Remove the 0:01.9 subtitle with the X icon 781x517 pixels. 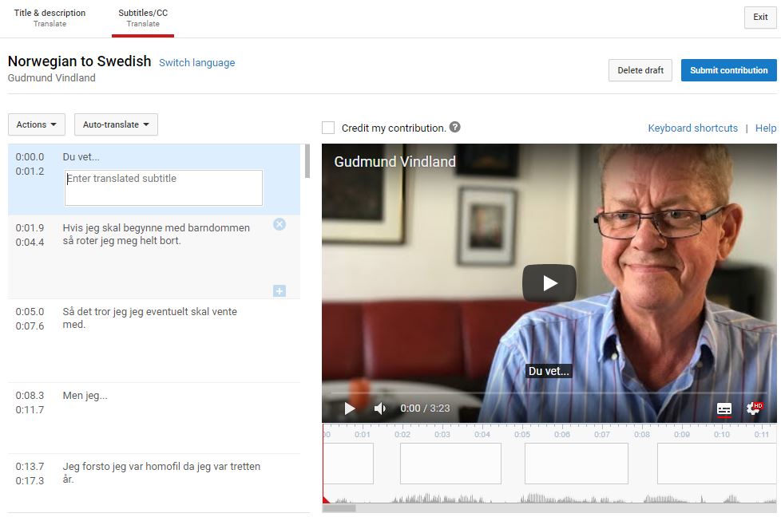[279, 224]
